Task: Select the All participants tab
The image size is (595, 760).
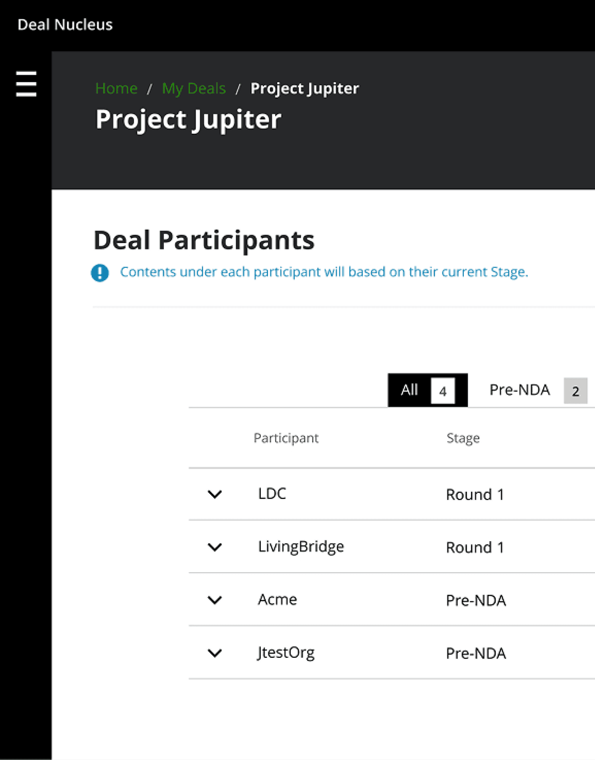Action: (410, 390)
